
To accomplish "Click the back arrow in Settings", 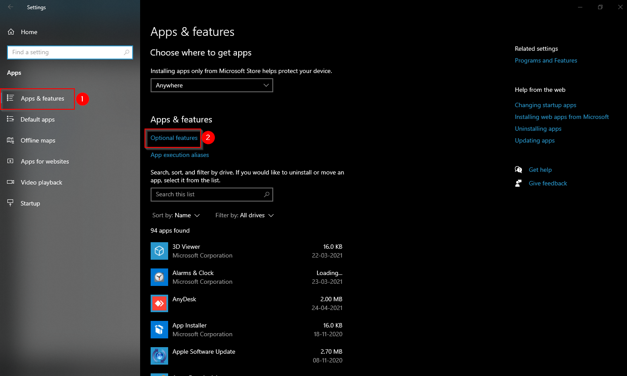I will coord(11,7).
